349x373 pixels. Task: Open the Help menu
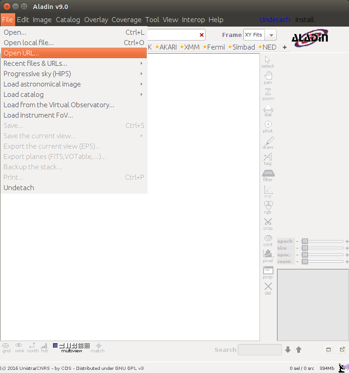tap(216, 19)
